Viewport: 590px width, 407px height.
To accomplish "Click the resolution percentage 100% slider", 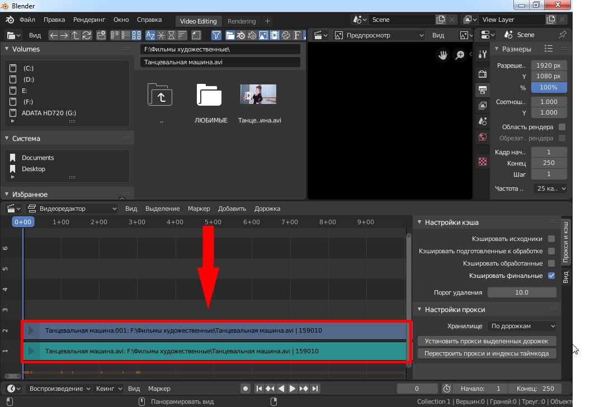I will pos(548,87).
